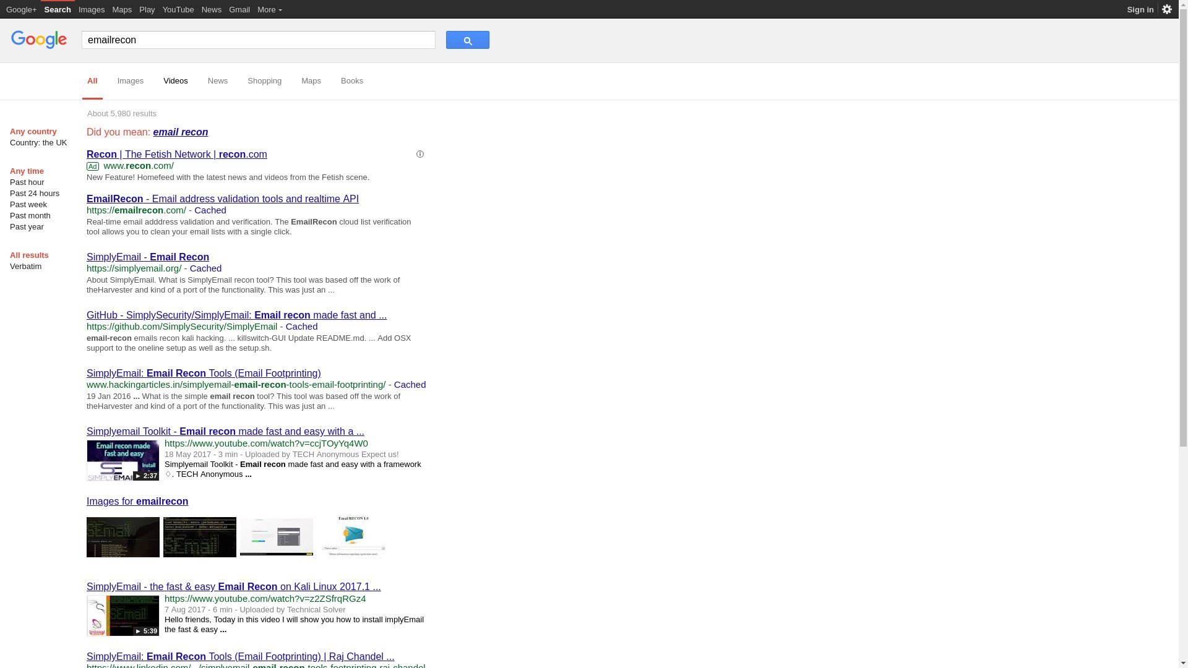This screenshot has width=1188, height=668.
Task: View Cached version of GitHub result
Action: (301, 327)
